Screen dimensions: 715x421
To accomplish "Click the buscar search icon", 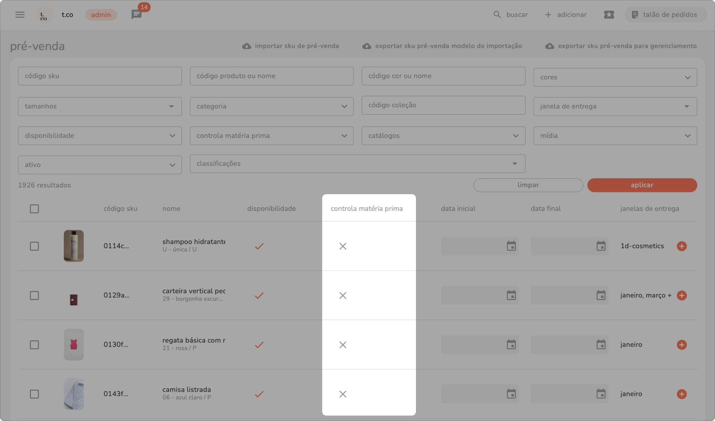I will 497,15.
